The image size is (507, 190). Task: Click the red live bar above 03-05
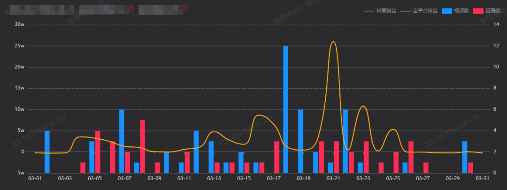98,152
